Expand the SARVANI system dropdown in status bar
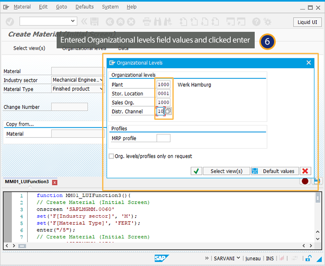 (238, 258)
